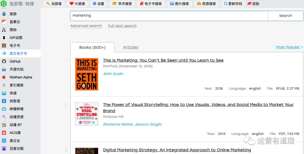
Task: Click the 找歌谱 sidebar icon
Action: click(4, 101)
